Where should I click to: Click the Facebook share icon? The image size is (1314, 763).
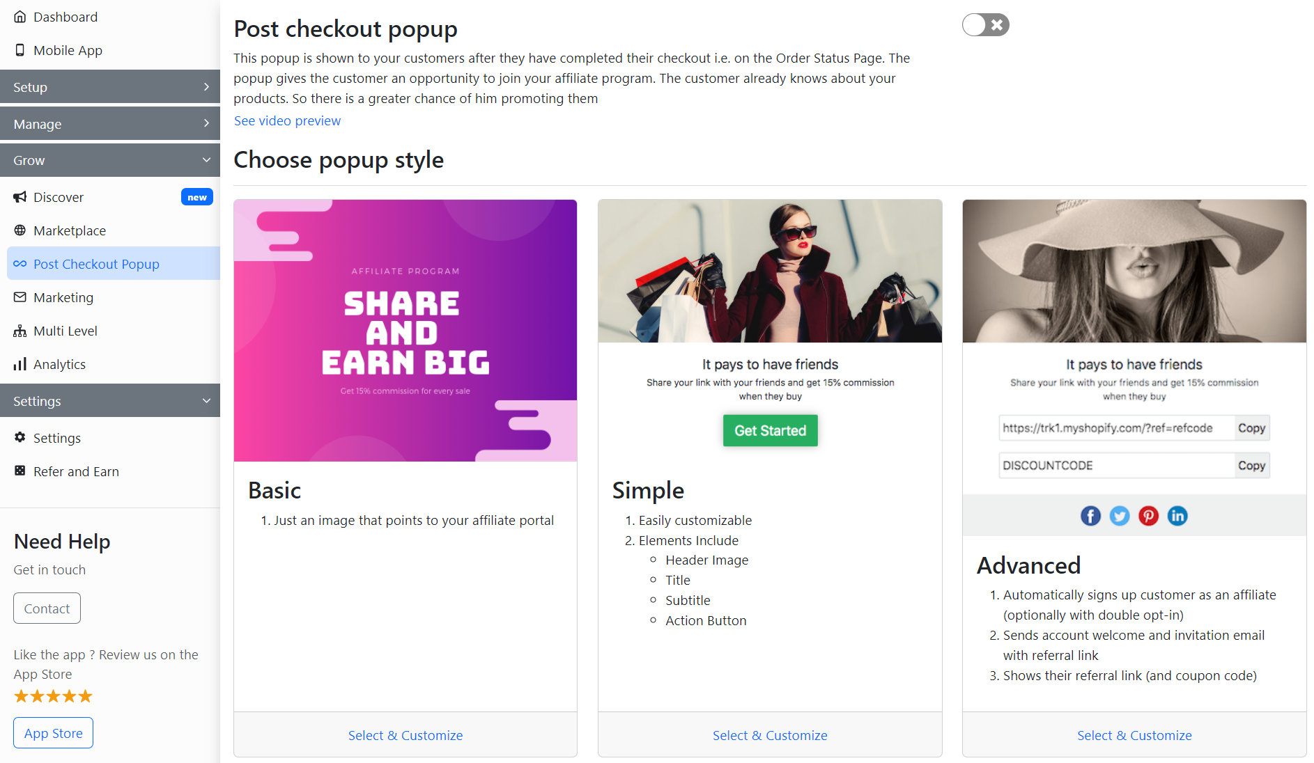pyautogui.click(x=1090, y=516)
